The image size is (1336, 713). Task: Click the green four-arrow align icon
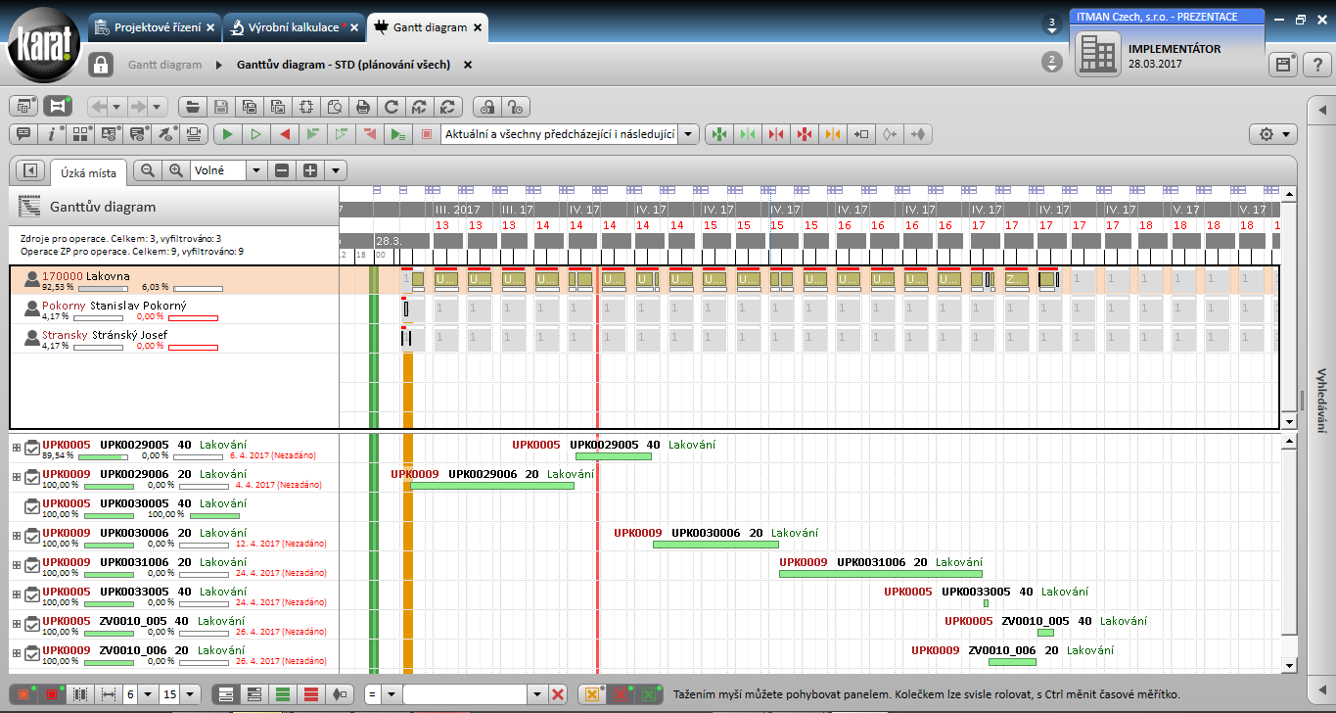click(x=719, y=134)
